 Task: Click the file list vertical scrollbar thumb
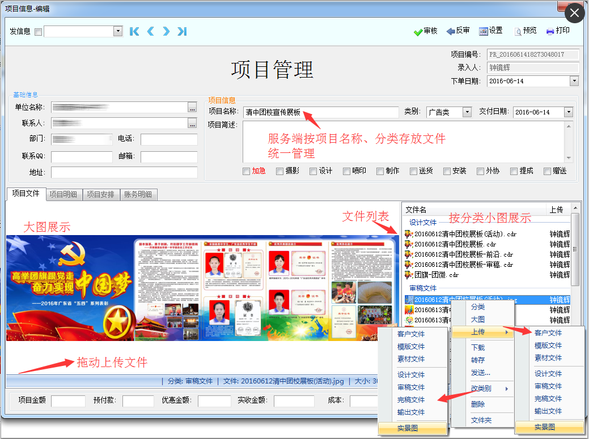point(575,249)
